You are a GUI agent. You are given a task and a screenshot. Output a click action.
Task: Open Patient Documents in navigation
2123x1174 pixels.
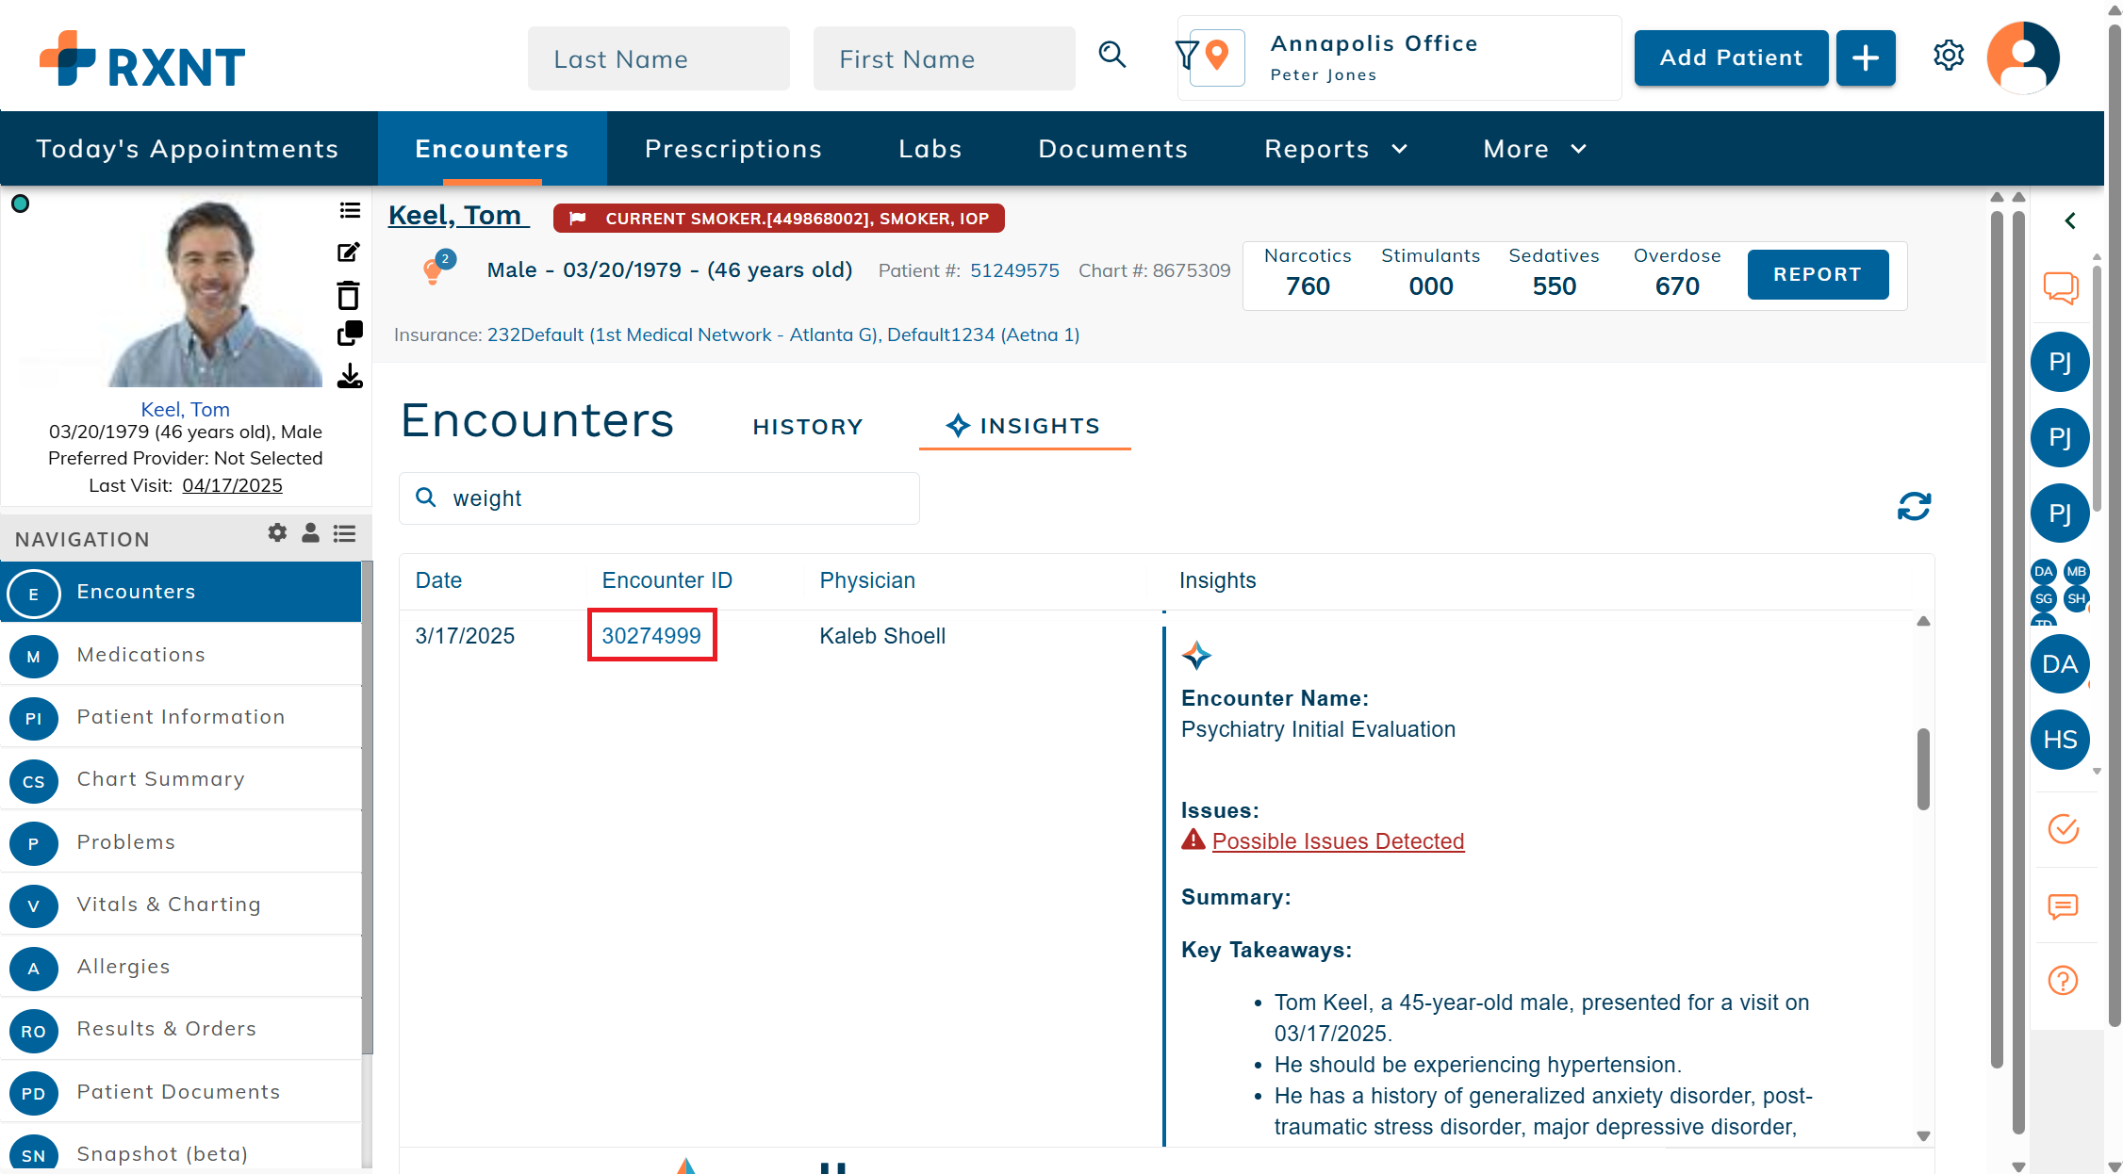(x=181, y=1092)
